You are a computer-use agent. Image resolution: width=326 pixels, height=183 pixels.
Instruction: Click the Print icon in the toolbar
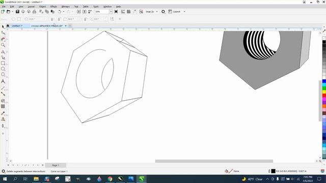coord(34,12)
